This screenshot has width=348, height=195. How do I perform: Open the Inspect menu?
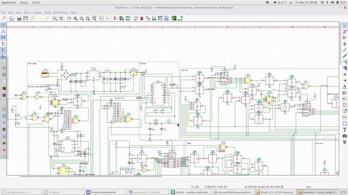click(38, 12)
